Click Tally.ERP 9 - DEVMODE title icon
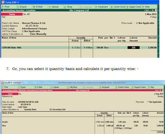 pos(3,83)
